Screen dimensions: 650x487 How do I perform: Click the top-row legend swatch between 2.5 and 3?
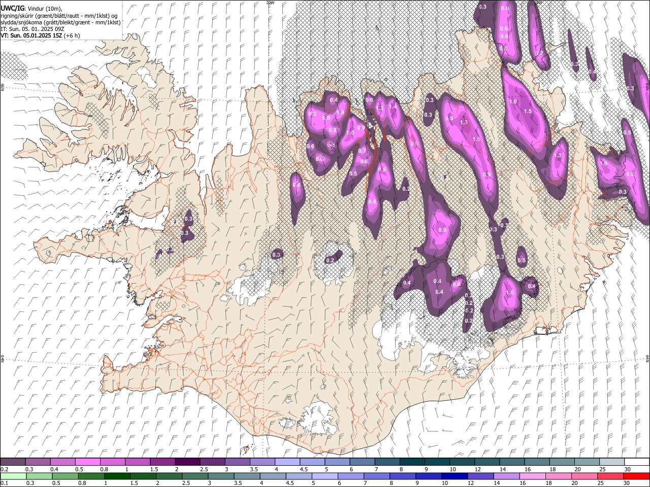212,462
